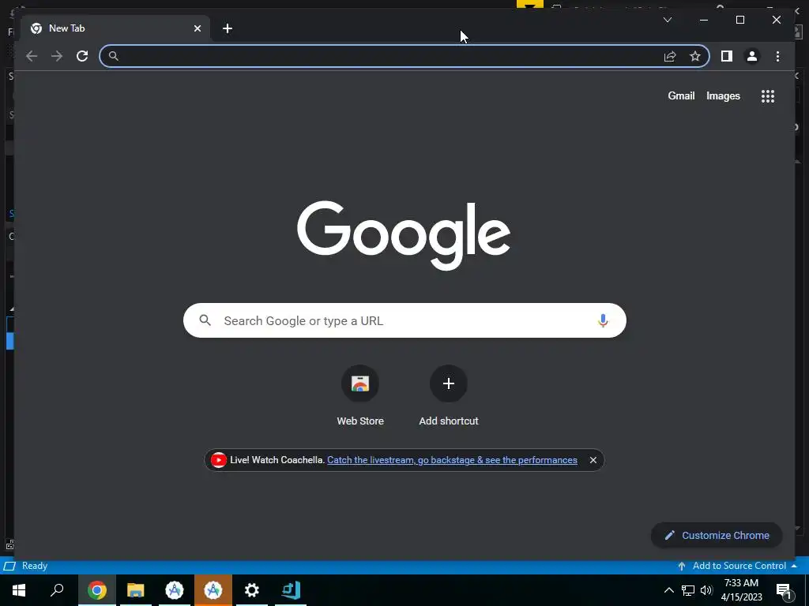Click the Google logo
The width and height of the screenshot is (809, 606).
tap(404, 235)
